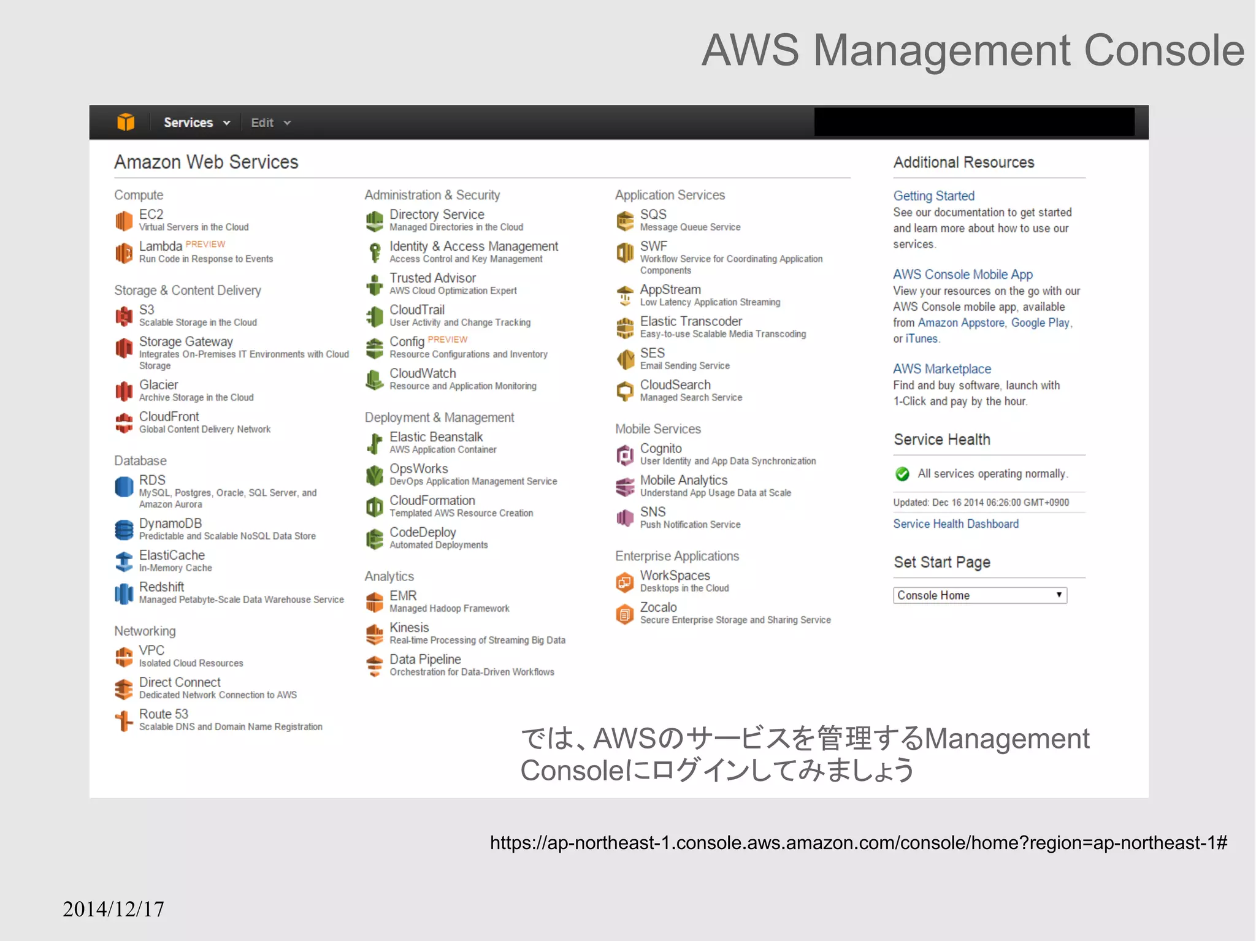Click the S3 service icon
The width and height of the screenshot is (1256, 941).
tap(124, 316)
